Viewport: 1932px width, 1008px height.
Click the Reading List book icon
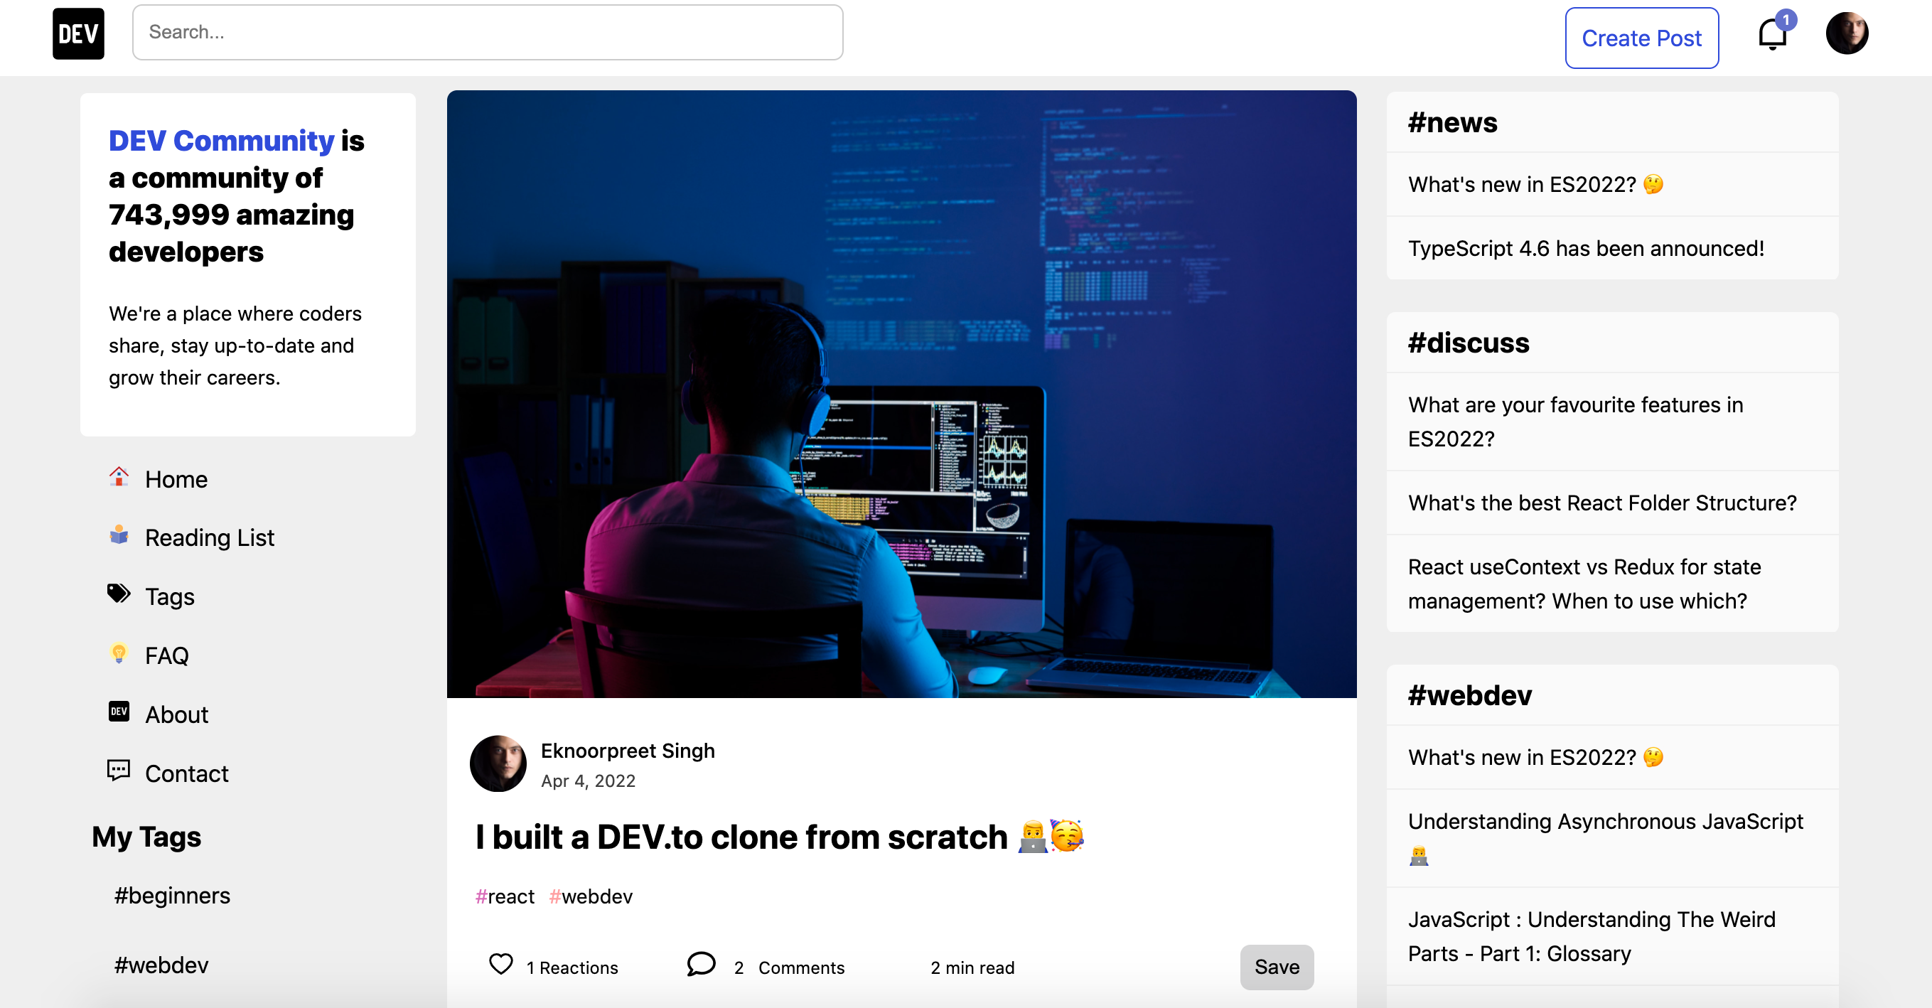[119, 535]
